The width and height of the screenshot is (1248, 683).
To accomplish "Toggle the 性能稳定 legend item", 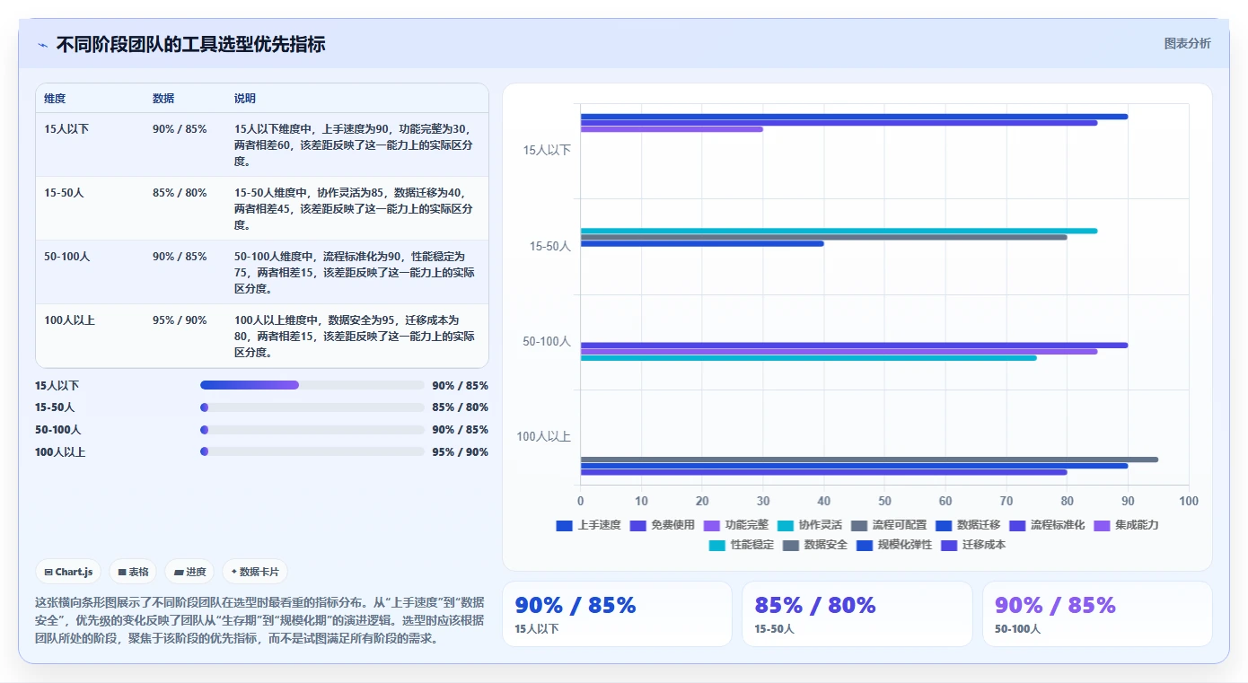I will point(742,545).
